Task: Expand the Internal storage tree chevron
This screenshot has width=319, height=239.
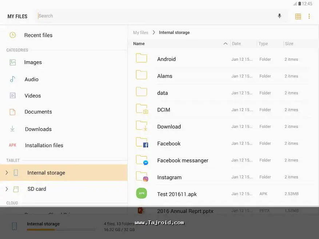Action: pos(7,173)
